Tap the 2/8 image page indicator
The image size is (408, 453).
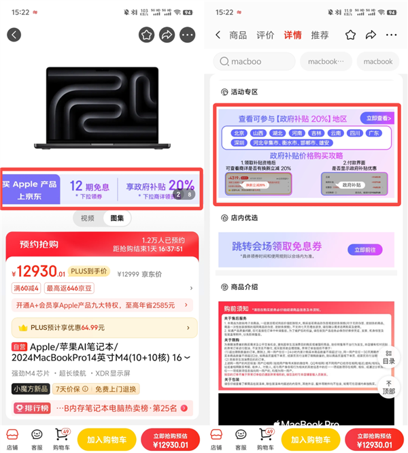tap(183, 195)
